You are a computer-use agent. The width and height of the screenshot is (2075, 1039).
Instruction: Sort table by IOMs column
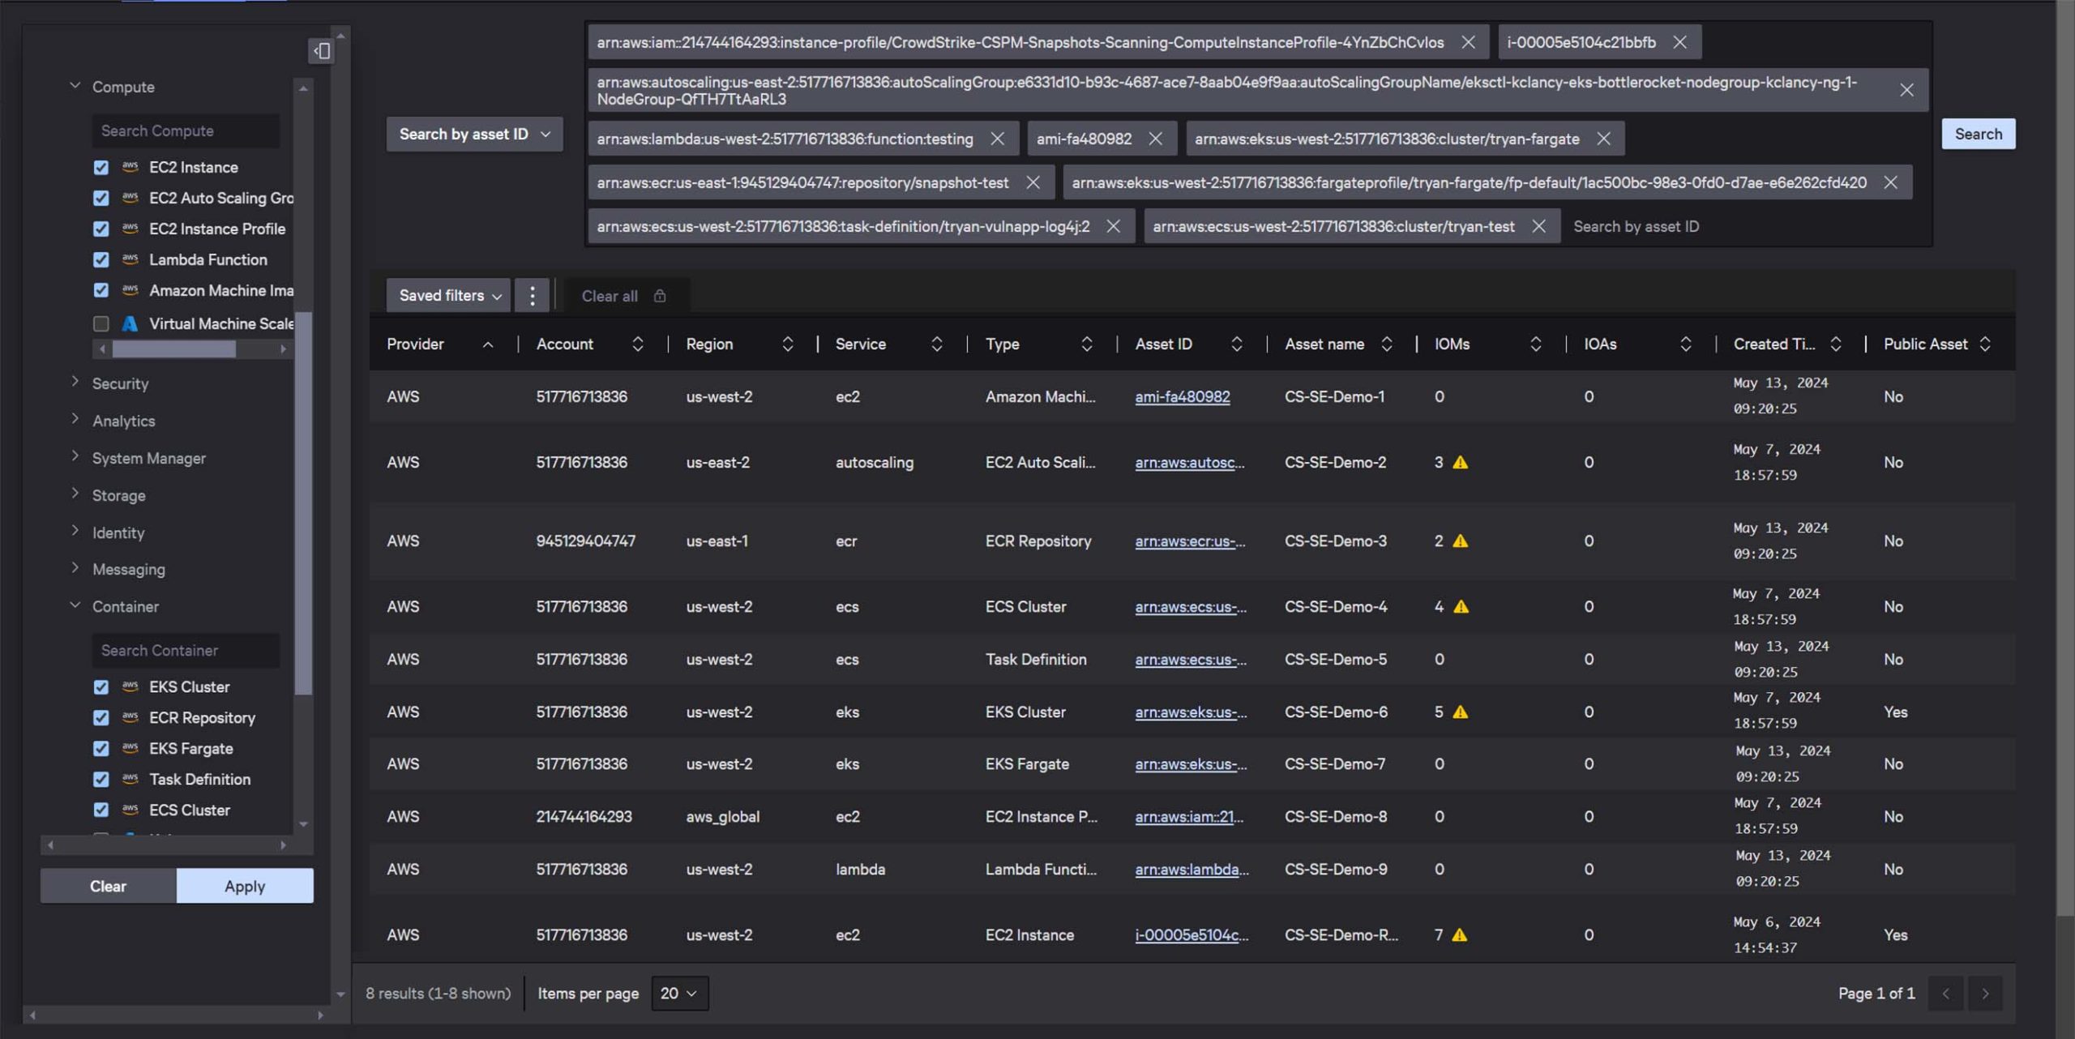(x=1535, y=344)
